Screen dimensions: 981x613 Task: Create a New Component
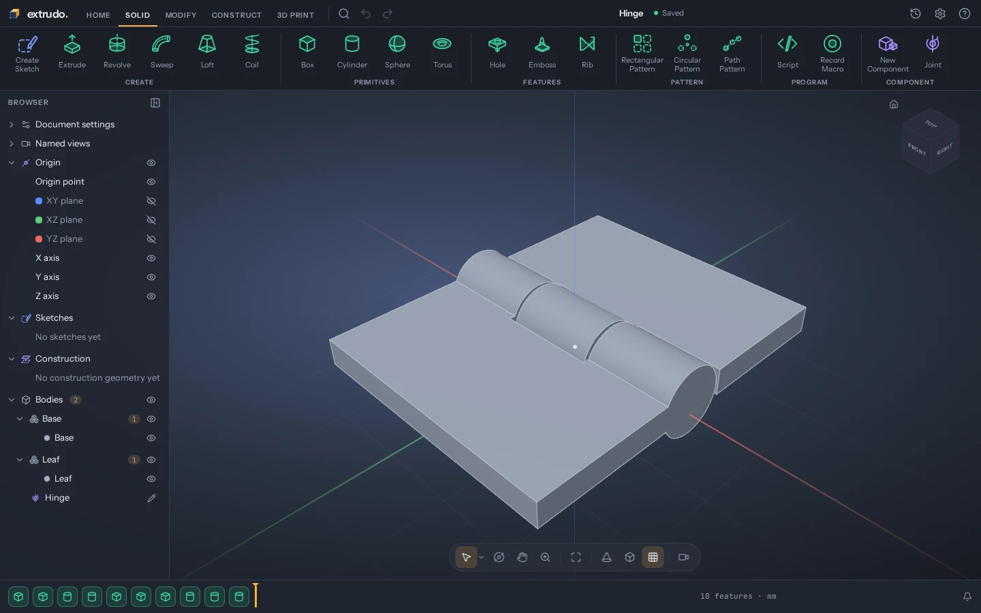click(x=888, y=54)
